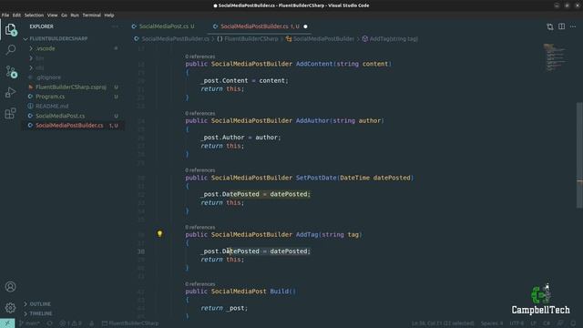This screenshot has height=328, width=583.
Task: Click the Split Editor Right icon
Action: click(x=561, y=26)
